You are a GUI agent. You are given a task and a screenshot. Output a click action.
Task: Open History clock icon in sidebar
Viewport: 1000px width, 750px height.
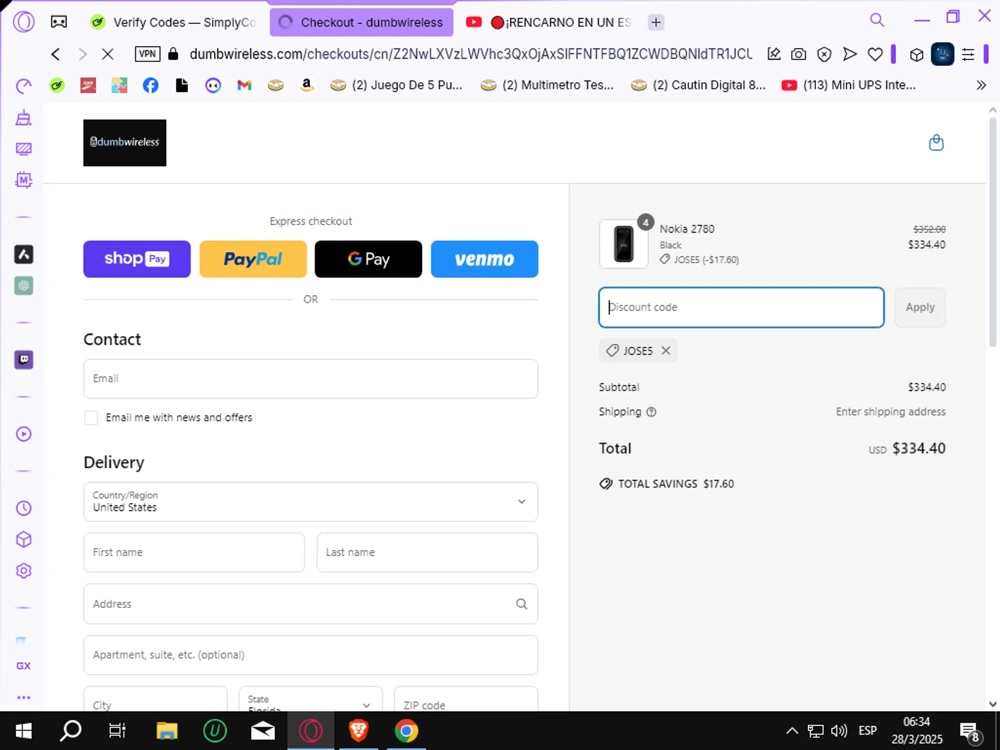[23, 508]
